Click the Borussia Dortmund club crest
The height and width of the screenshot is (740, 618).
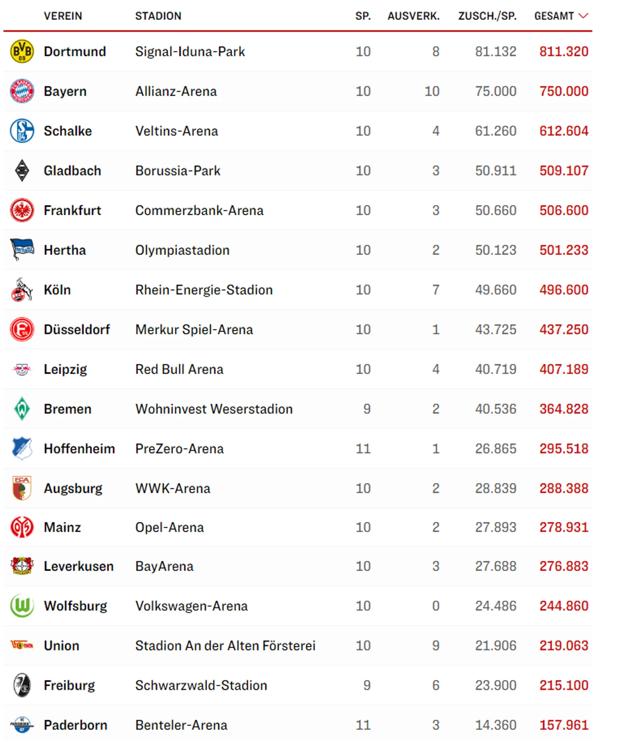22,51
